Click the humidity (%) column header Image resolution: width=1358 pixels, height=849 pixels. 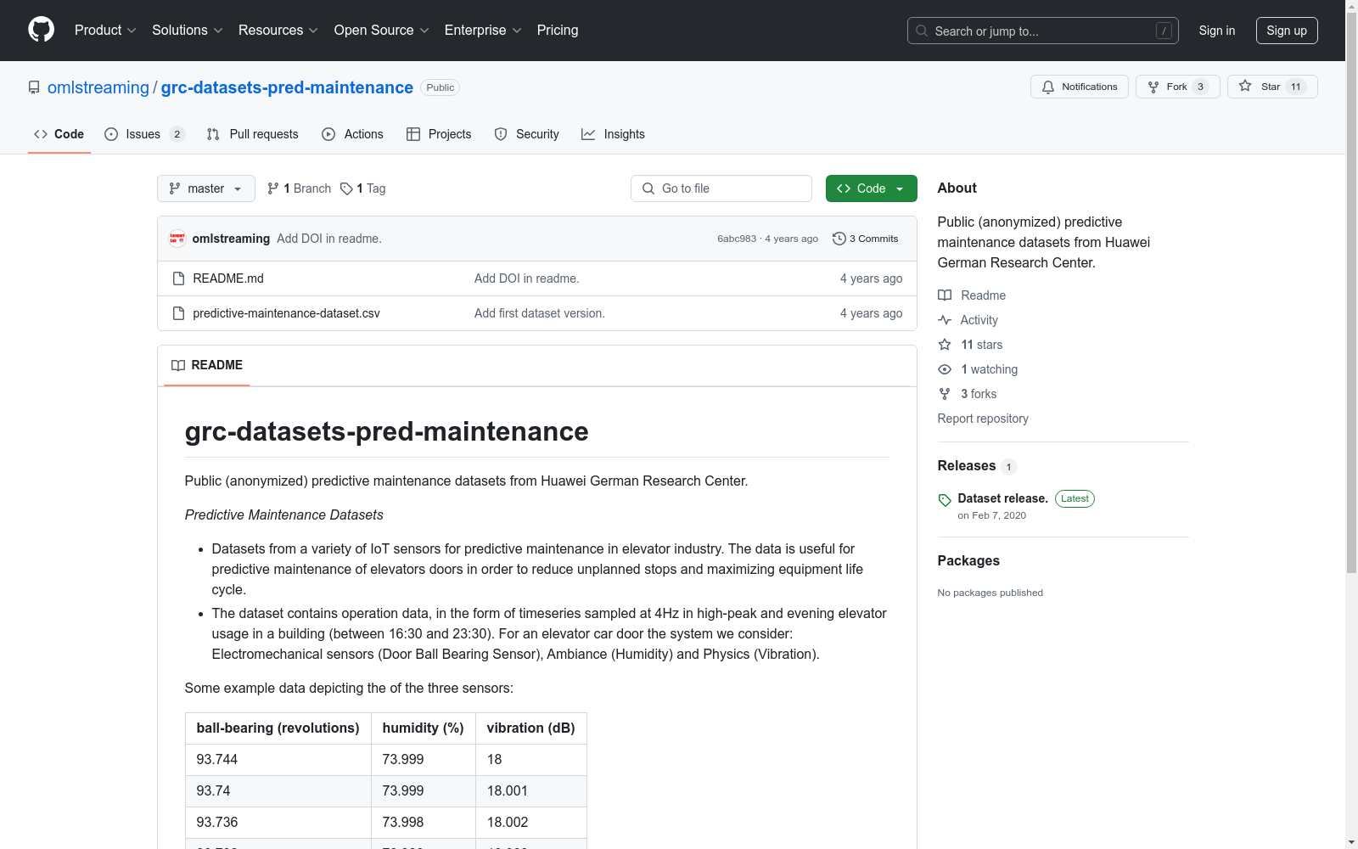pos(423,728)
